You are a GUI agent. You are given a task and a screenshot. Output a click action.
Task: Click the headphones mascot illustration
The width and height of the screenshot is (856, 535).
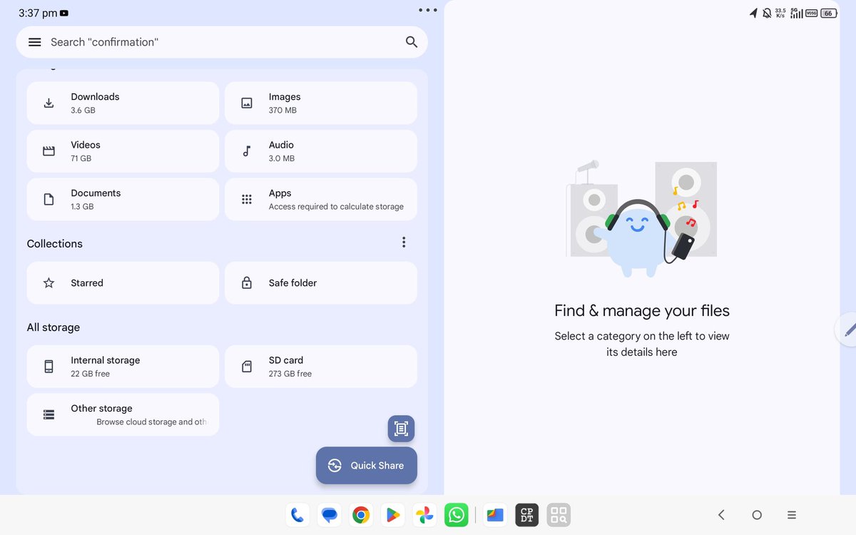point(642,218)
